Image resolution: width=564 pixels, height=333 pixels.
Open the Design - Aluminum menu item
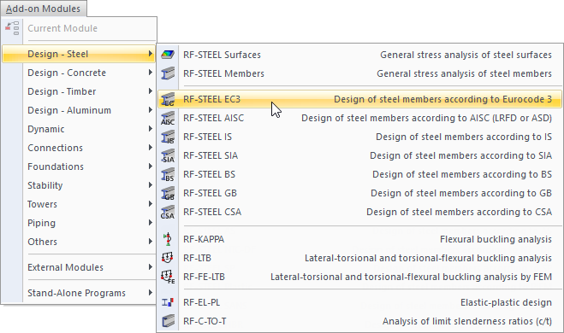pyautogui.click(x=79, y=110)
